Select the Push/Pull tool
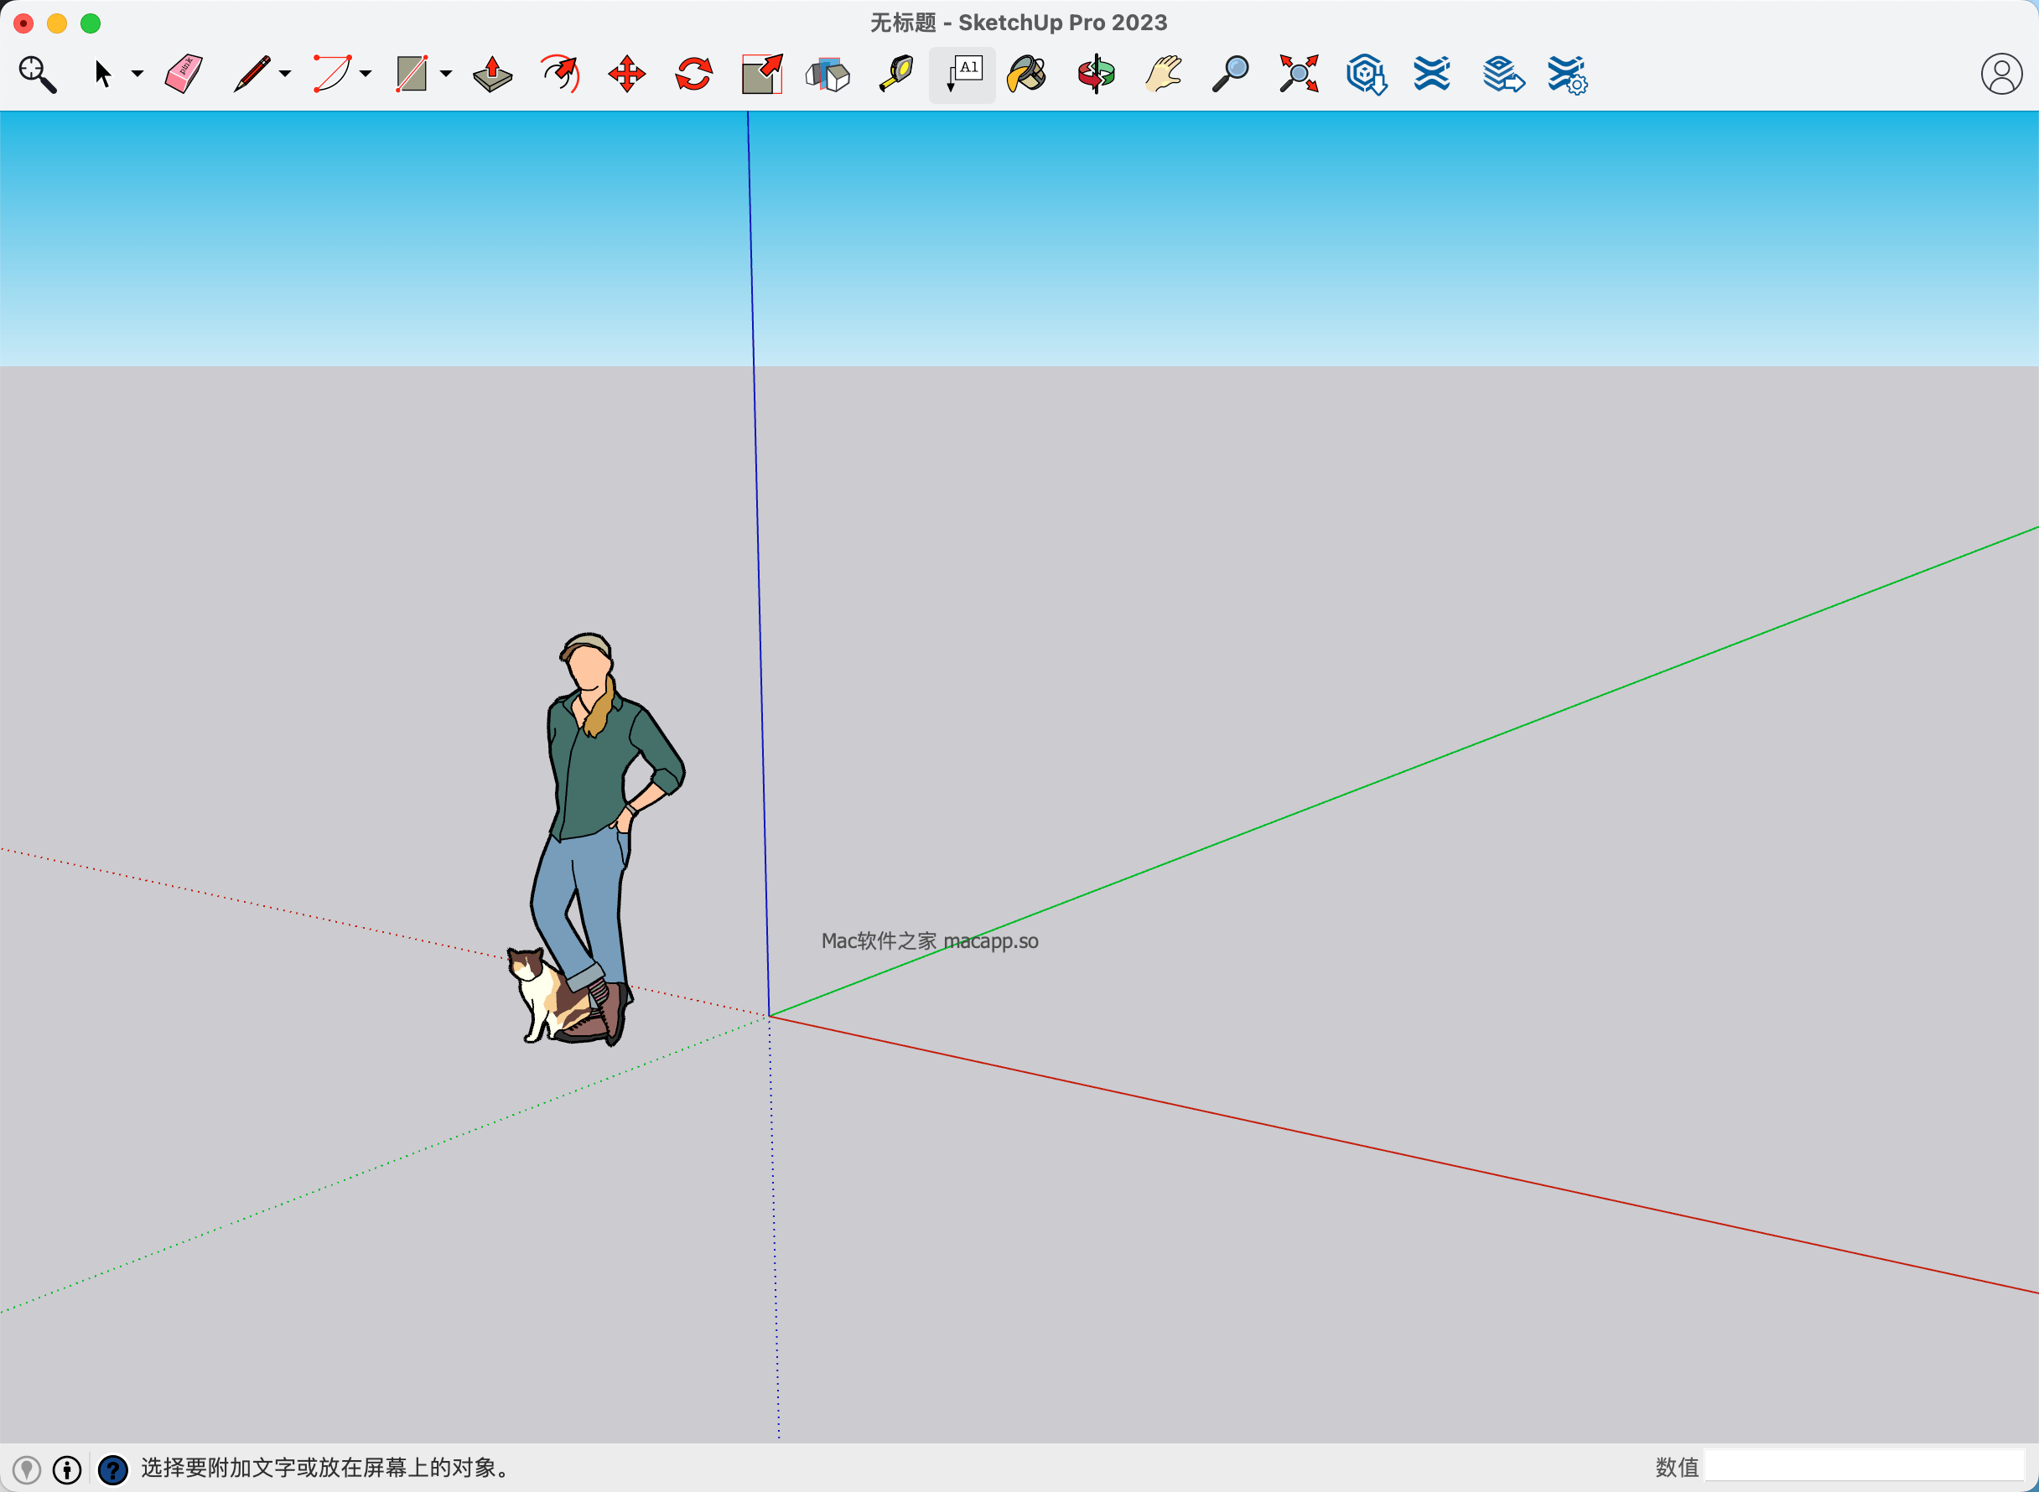The width and height of the screenshot is (2039, 1492). click(x=492, y=74)
